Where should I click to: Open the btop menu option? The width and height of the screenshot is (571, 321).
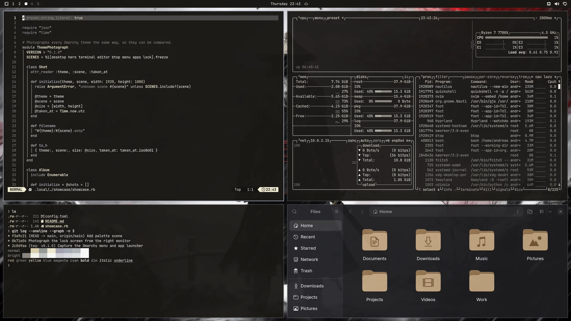[x=319, y=18]
